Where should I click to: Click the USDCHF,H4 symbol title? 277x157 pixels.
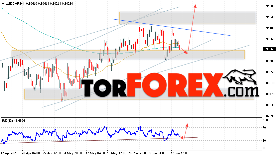pos(15,4)
